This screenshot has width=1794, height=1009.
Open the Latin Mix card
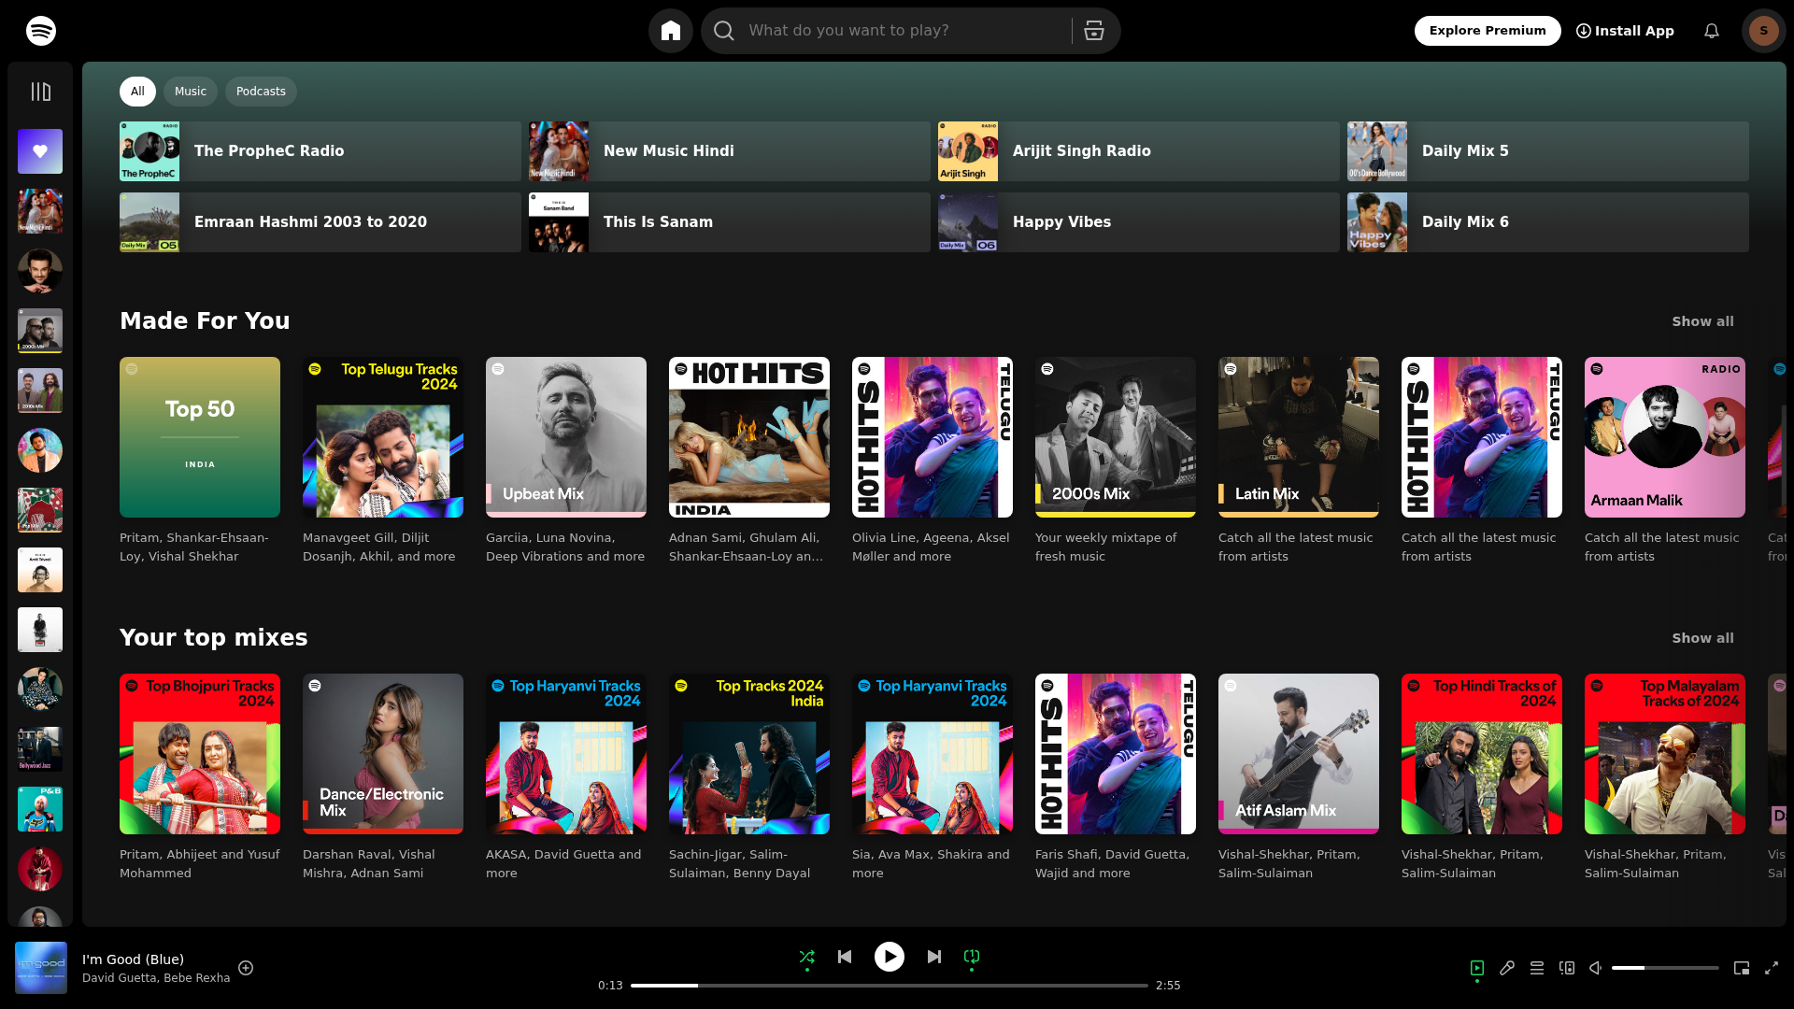click(x=1299, y=437)
